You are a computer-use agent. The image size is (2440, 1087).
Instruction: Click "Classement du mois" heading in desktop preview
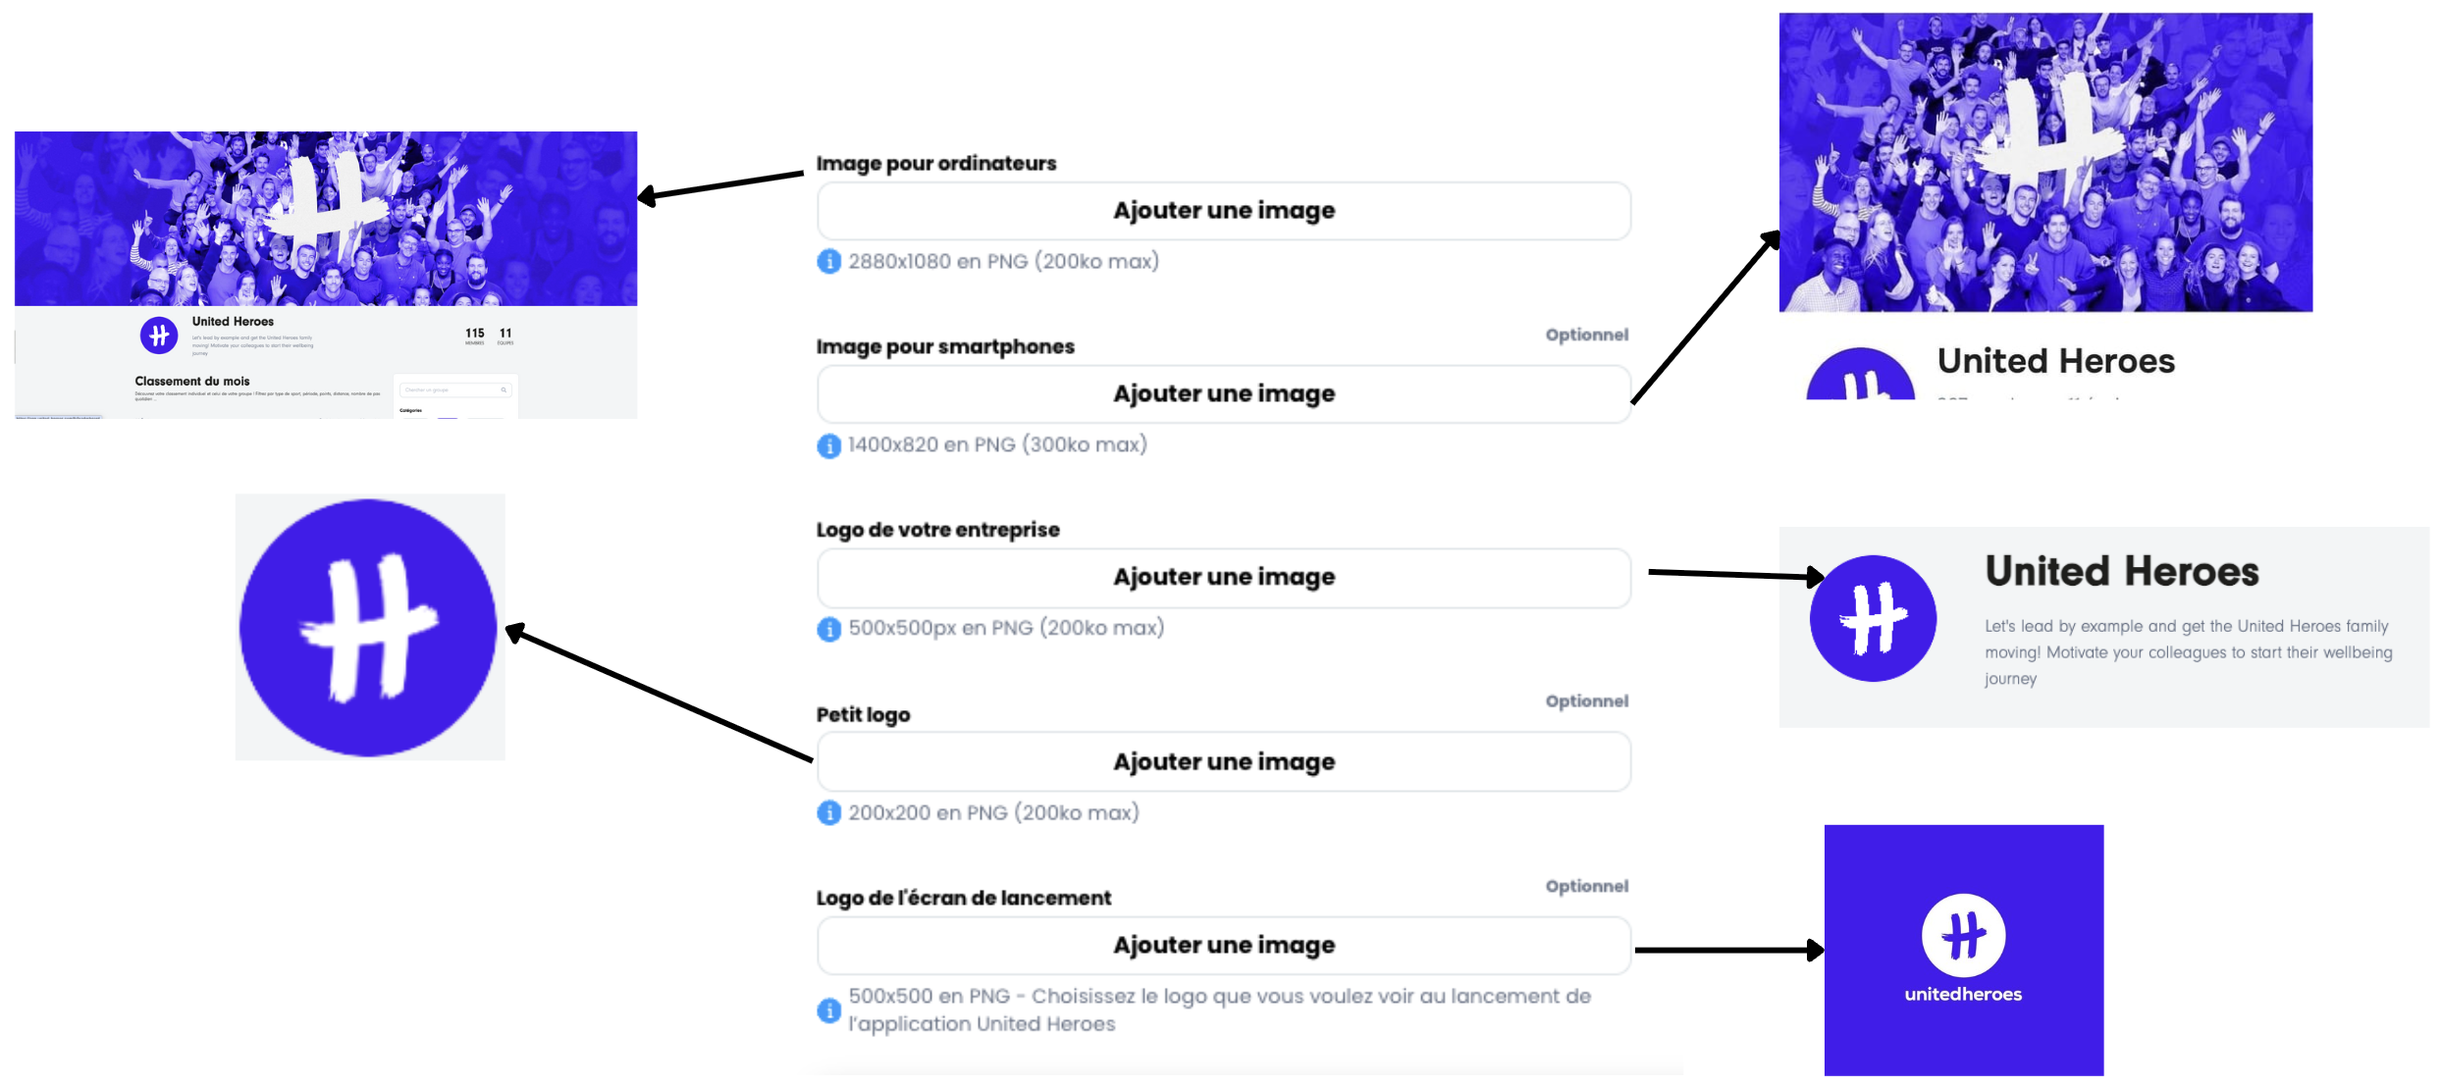pos(192,382)
